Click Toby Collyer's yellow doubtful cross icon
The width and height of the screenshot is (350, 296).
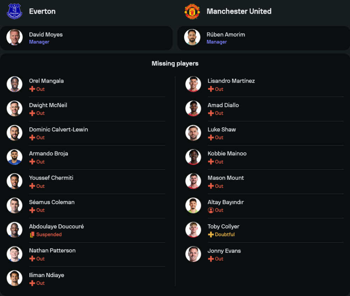(211, 234)
